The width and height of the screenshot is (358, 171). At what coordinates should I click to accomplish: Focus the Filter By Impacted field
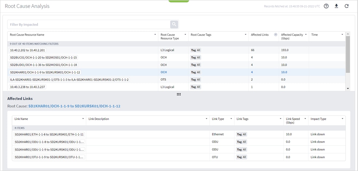(89, 24)
